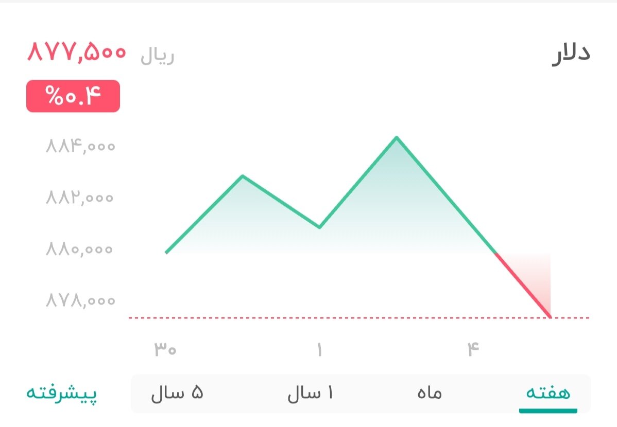Open the ماه (month) chart view
The image size is (617, 427).
[429, 394]
